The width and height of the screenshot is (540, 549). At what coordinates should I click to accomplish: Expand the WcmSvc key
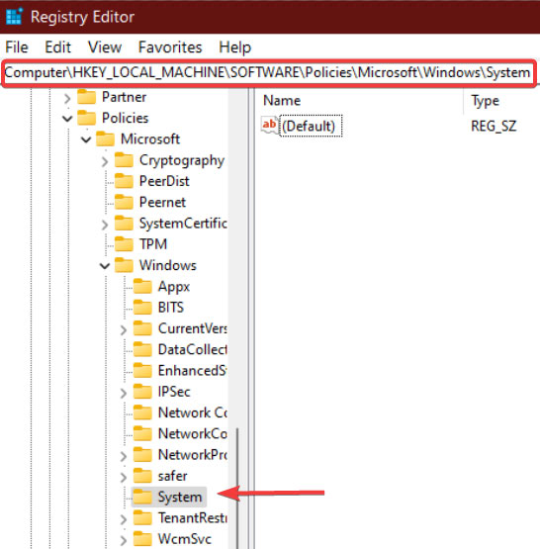pyautogui.click(x=124, y=540)
